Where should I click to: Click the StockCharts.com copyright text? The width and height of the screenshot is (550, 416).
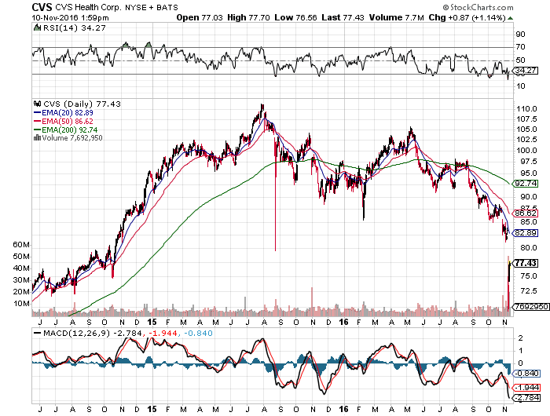478,7
